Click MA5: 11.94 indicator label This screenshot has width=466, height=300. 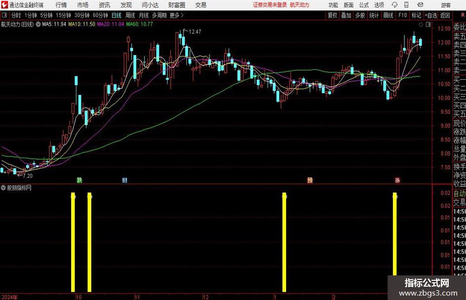(x=54, y=24)
